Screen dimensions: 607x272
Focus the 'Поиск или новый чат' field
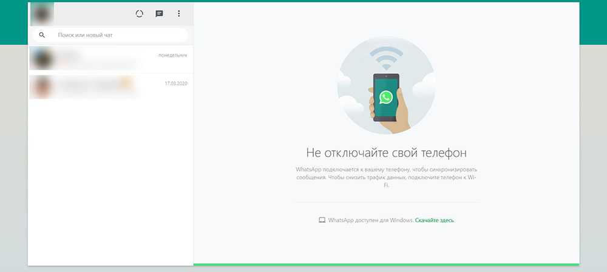click(115, 35)
